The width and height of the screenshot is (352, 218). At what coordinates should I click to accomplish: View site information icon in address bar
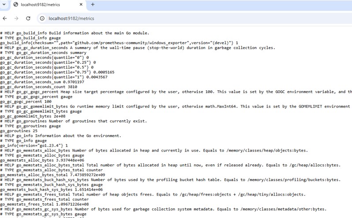(42, 18)
